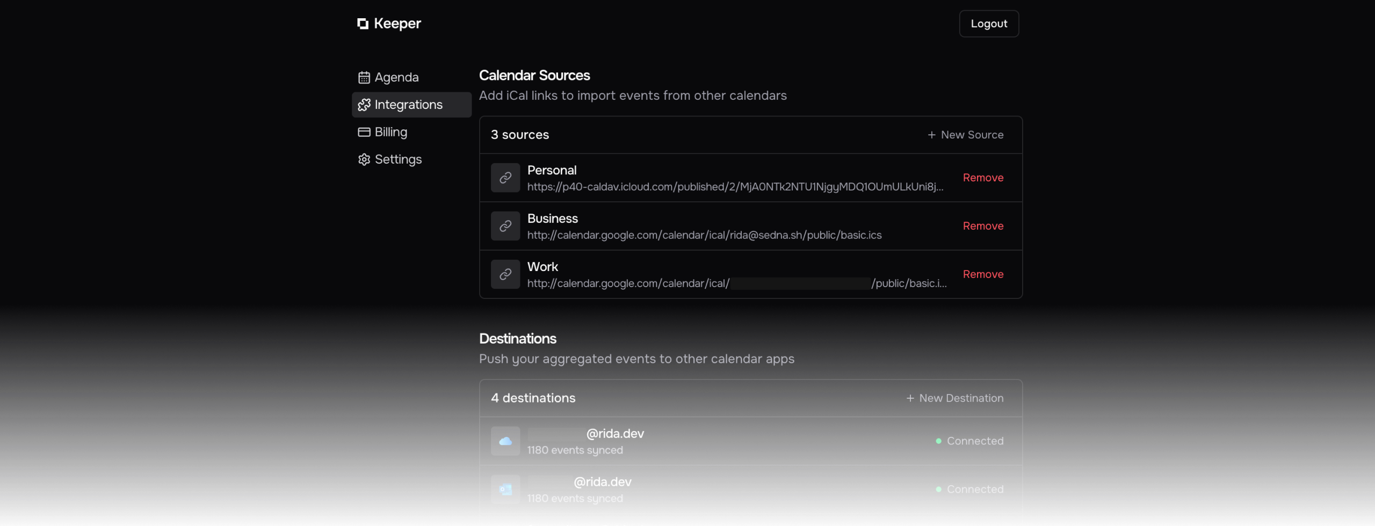Image resolution: width=1375 pixels, height=526 pixels.
Task: Remove the Personal calendar source
Action: (982, 178)
